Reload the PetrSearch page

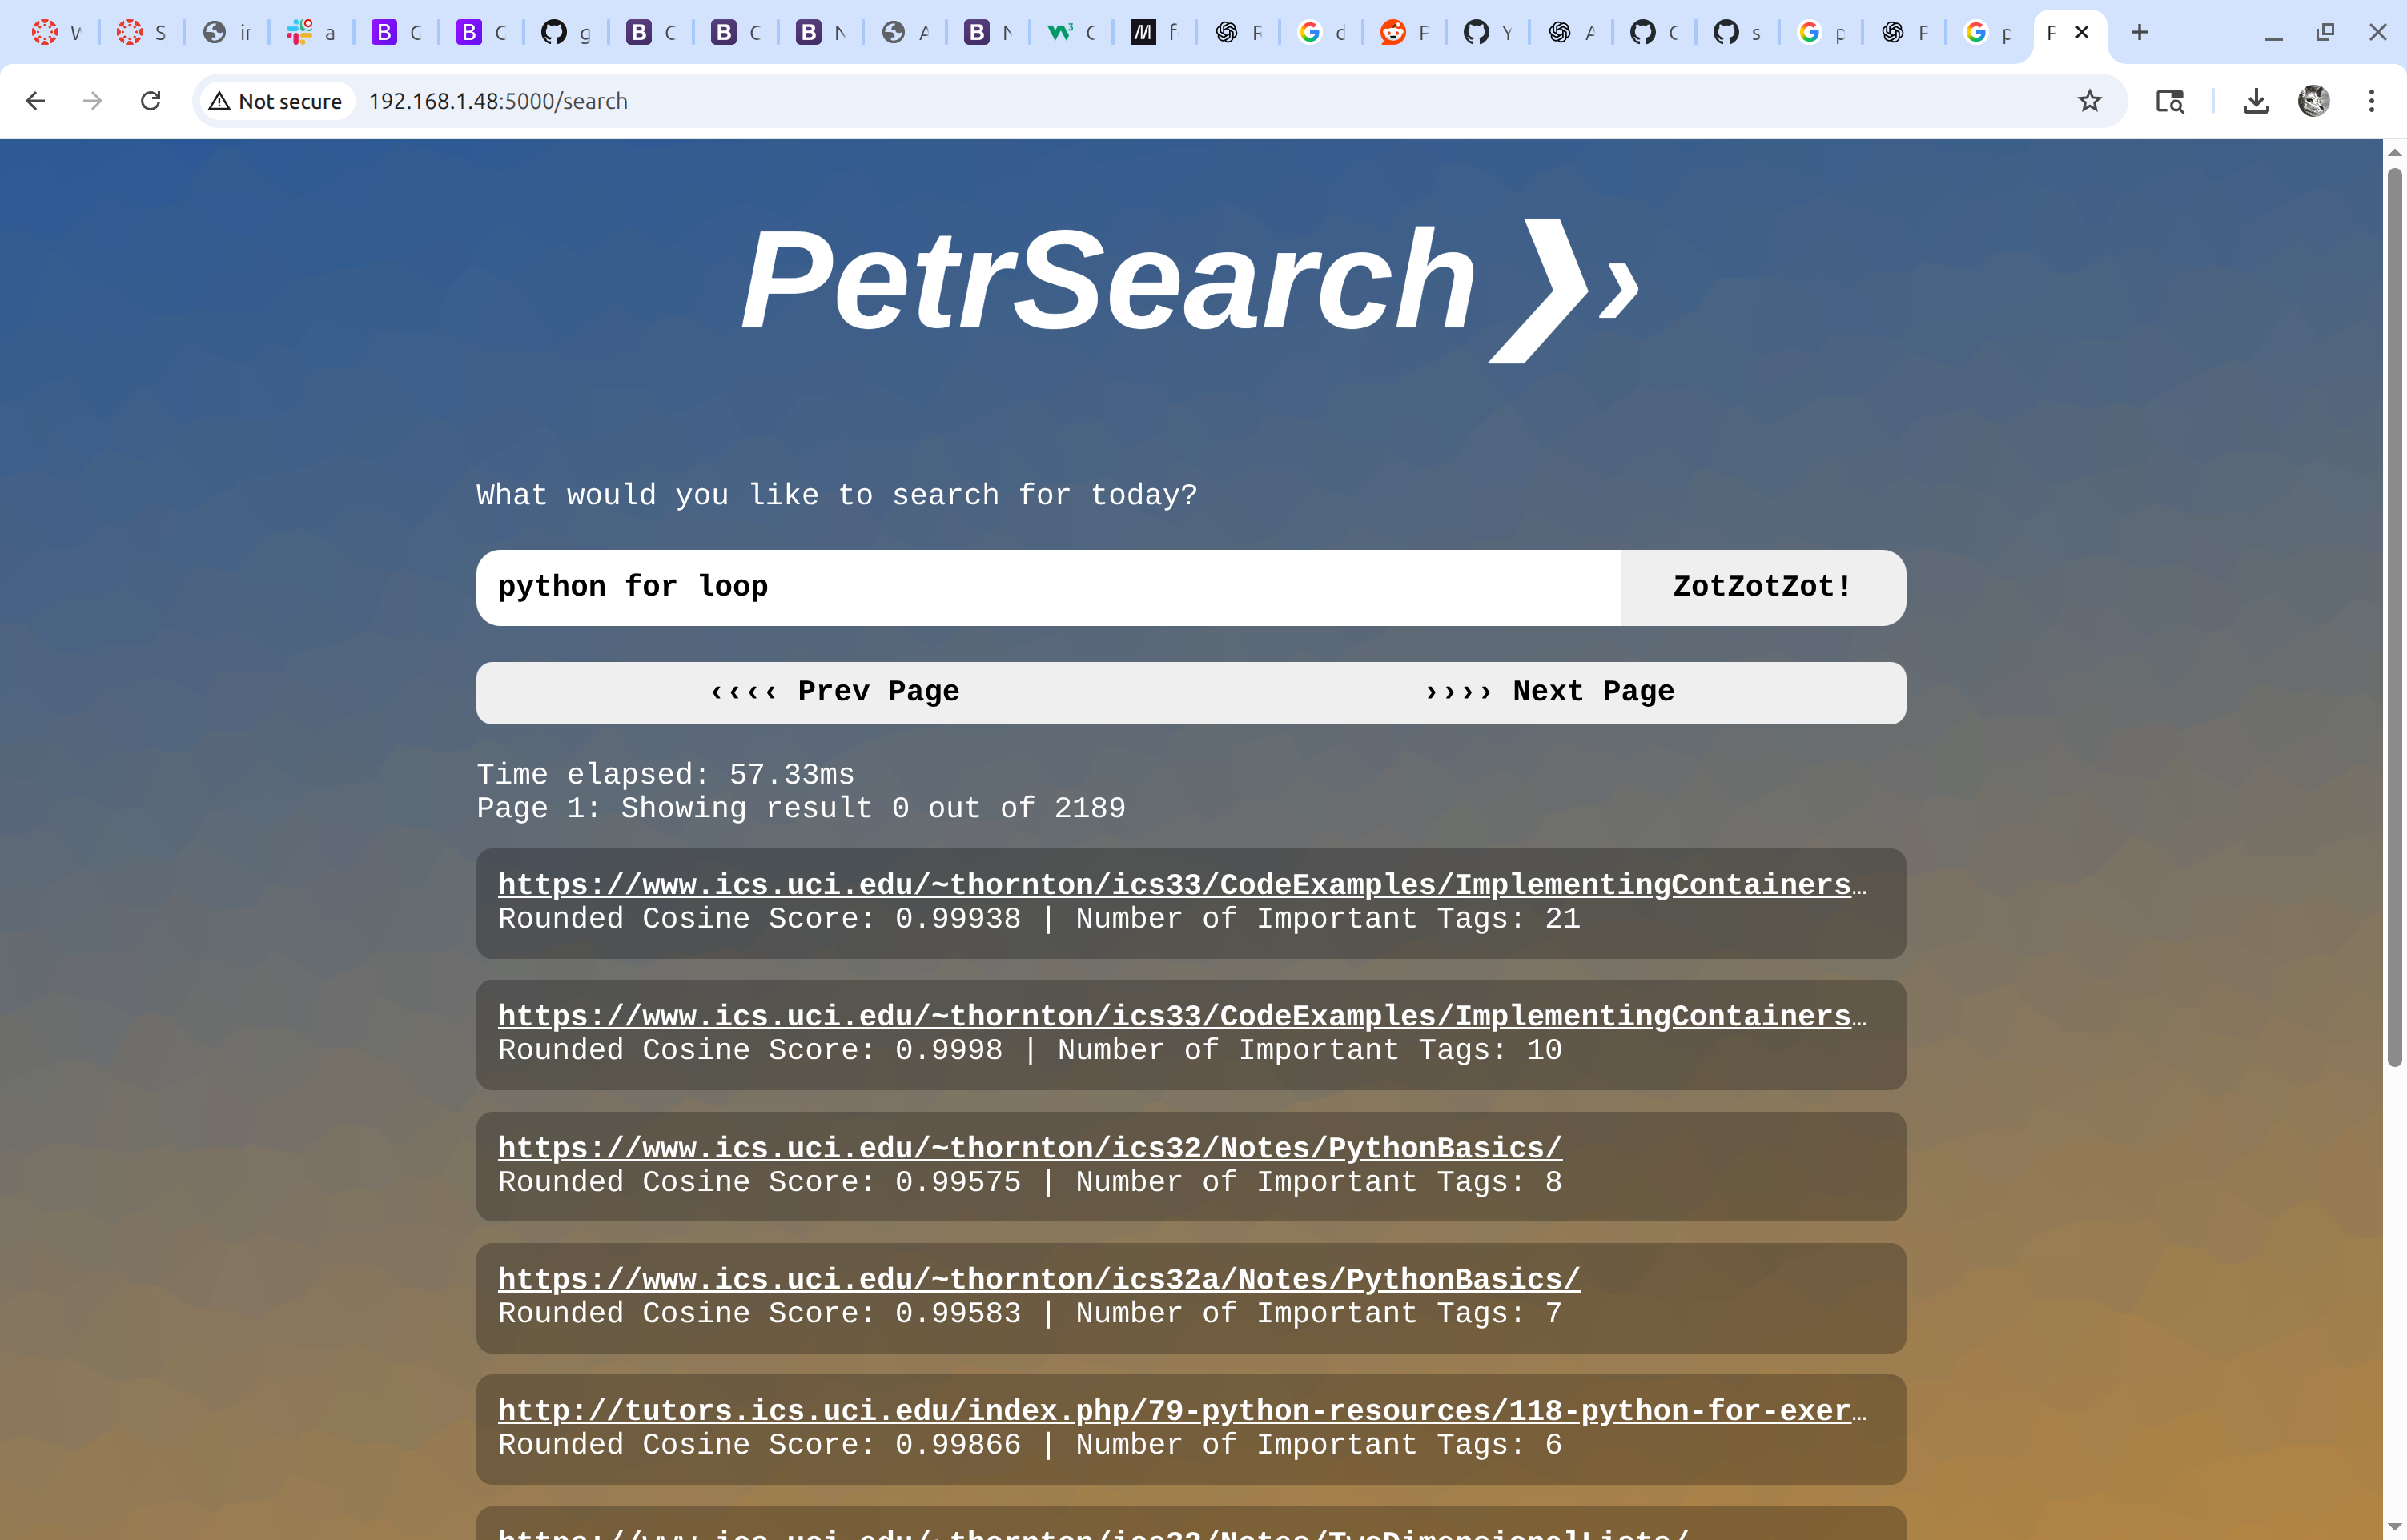click(x=151, y=100)
